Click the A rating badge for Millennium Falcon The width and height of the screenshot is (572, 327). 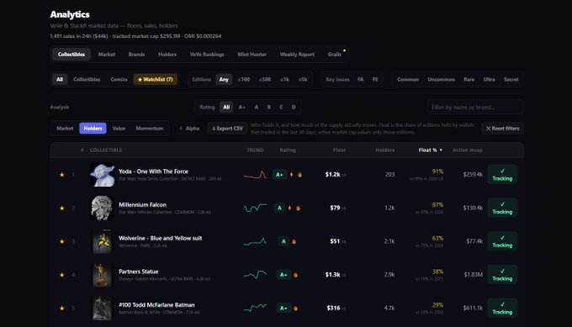coord(279,208)
